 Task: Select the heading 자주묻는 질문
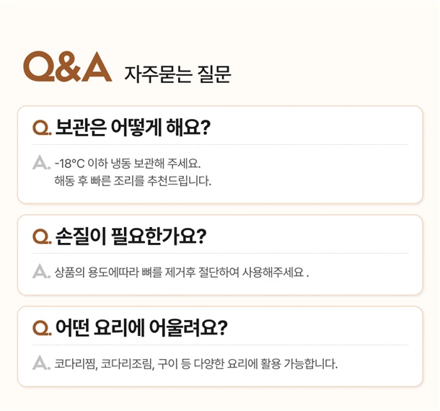tap(177, 74)
